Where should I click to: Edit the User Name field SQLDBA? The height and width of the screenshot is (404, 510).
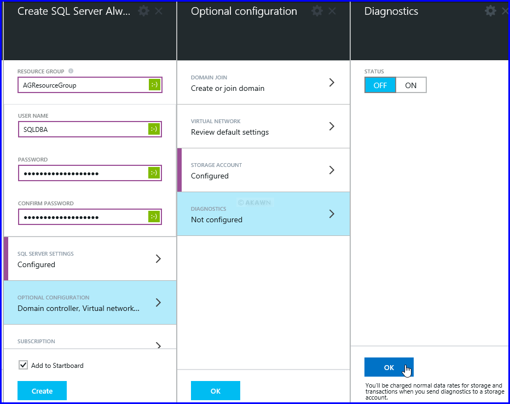[x=90, y=129]
